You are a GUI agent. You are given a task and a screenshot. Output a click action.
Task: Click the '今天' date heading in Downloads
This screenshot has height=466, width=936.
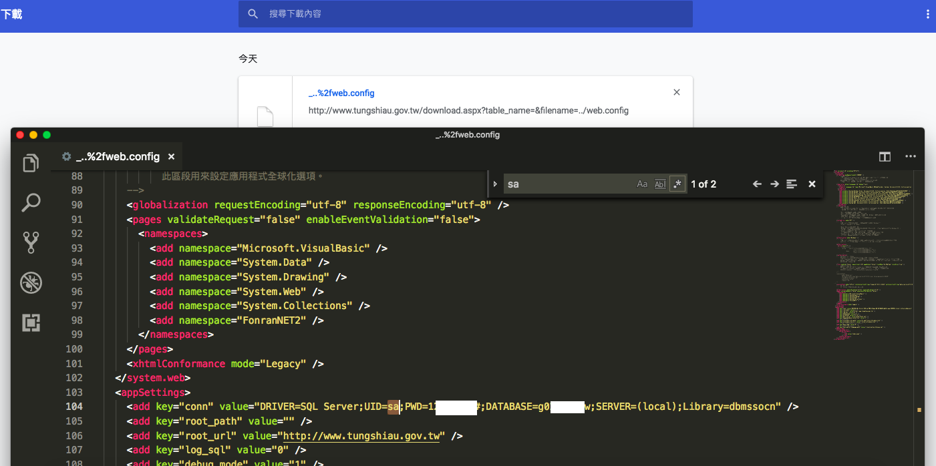pyautogui.click(x=248, y=59)
